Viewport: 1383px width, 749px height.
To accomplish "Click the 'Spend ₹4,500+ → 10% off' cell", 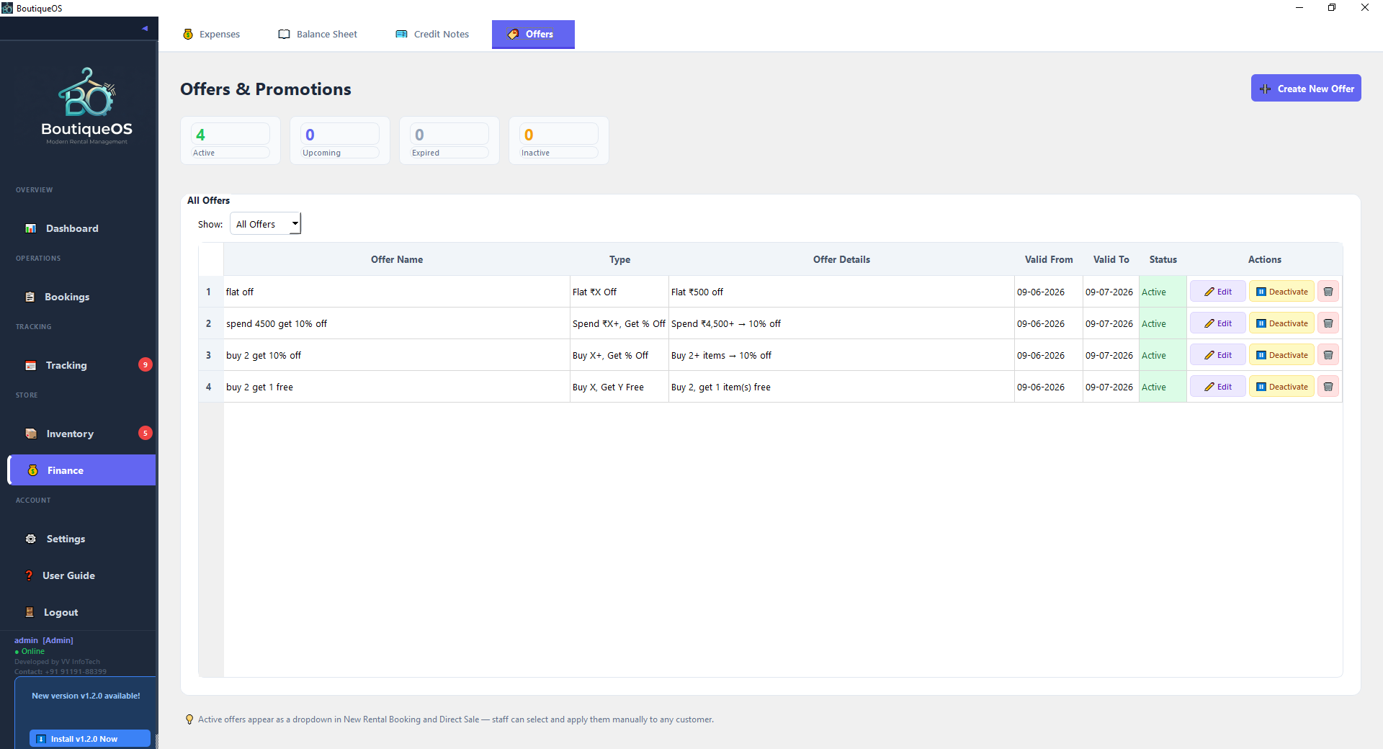I will click(841, 323).
